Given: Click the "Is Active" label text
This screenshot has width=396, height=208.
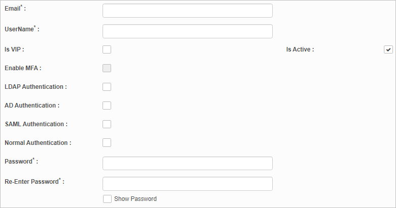Looking at the screenshot, I should point(299,49).
